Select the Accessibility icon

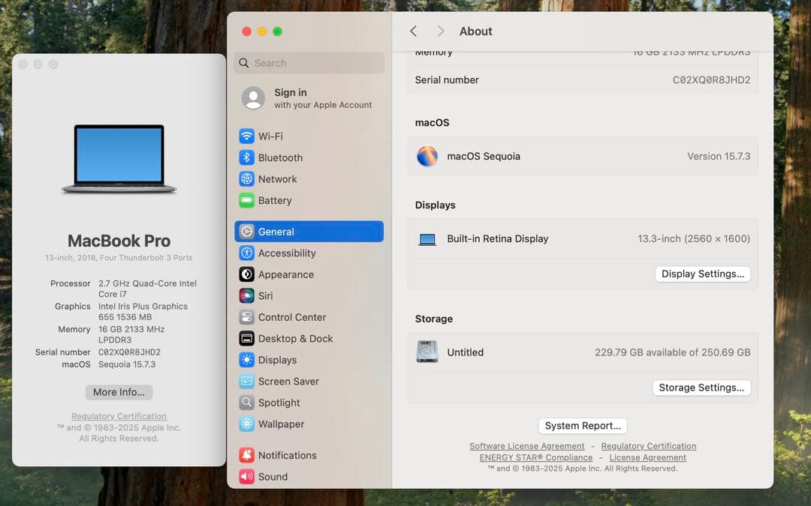[x=249, y=253]
